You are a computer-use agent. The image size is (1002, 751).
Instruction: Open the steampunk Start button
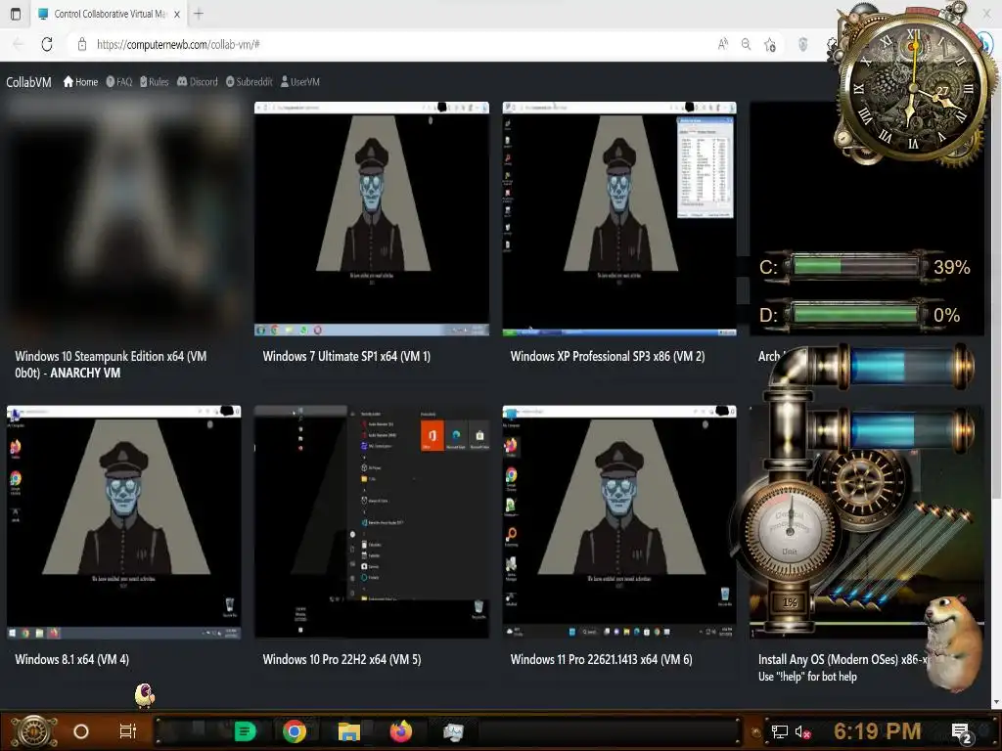(x=34, y=731)
